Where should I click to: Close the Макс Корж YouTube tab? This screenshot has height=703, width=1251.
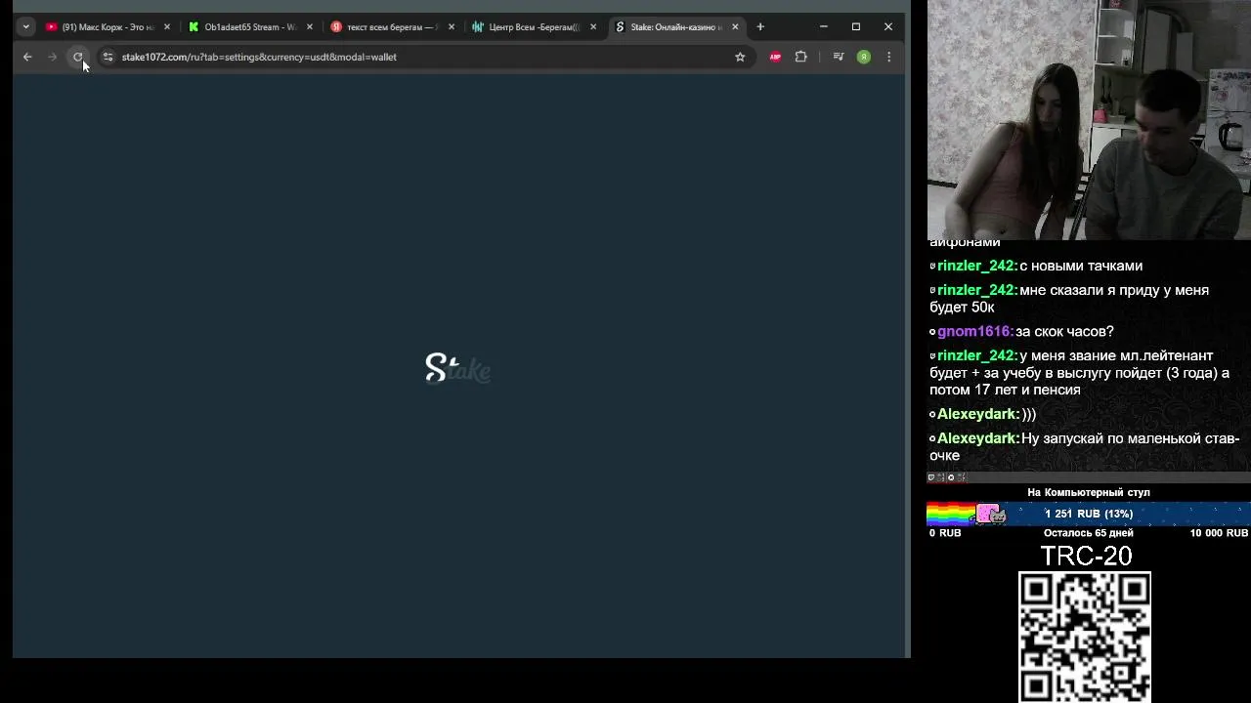click(x=167, y=27)
